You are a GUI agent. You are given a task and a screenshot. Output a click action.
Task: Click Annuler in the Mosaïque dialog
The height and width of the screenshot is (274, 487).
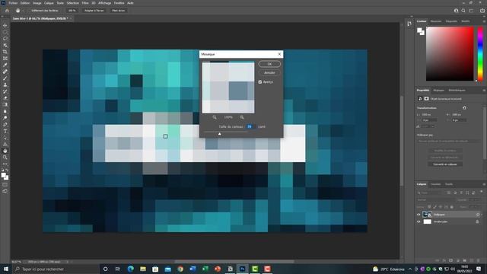pyautogui.click(x=269, y=73)
